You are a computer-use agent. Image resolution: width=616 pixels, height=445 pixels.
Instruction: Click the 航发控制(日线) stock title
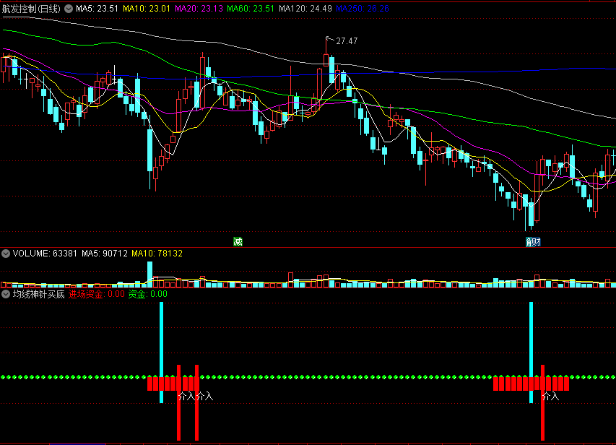(x=31, y=9)
